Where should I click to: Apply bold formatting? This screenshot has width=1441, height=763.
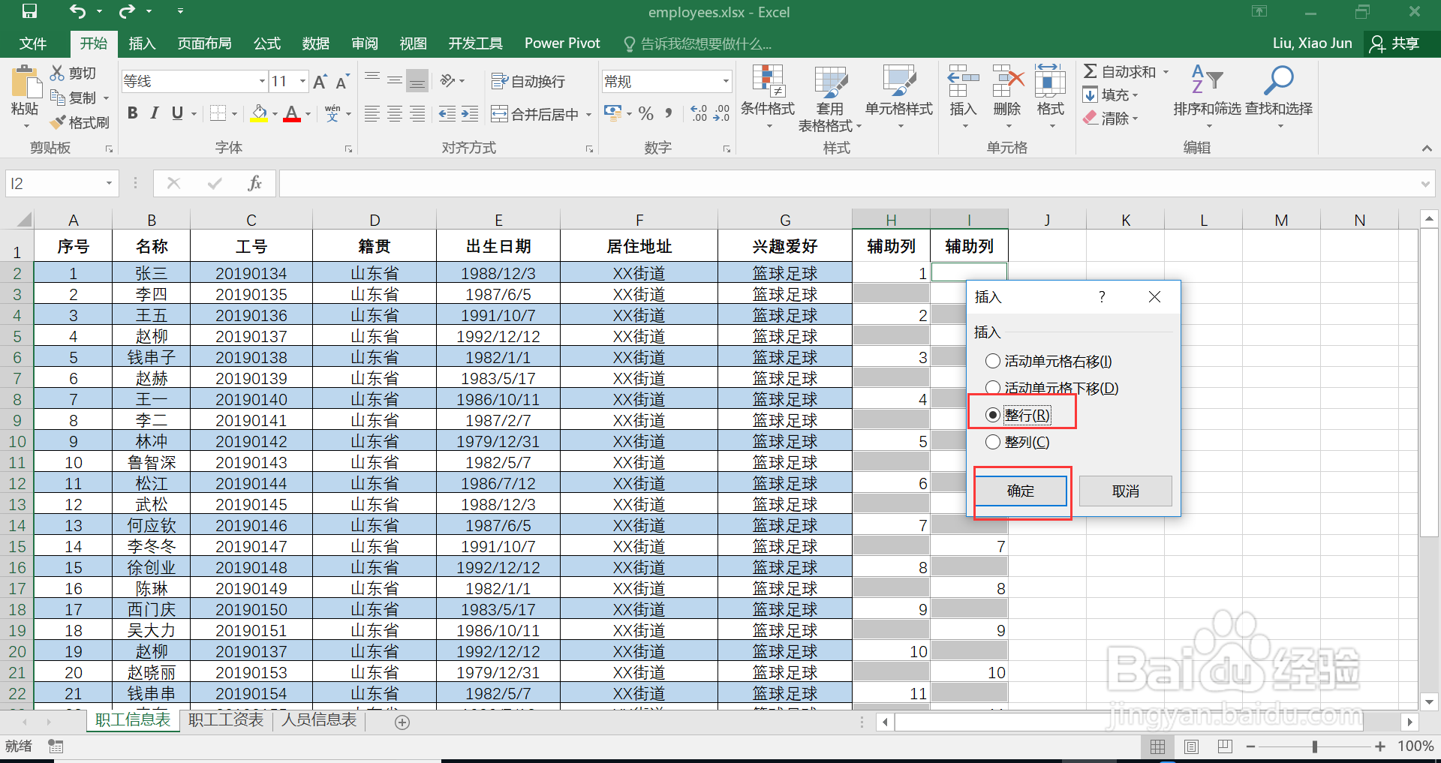(x=133, y=113)
